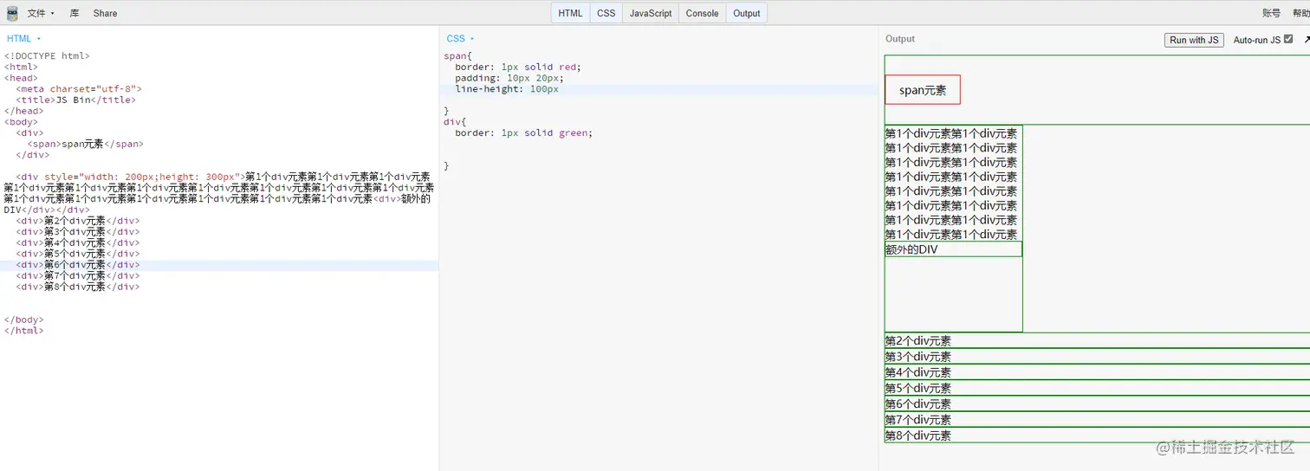This screenshot has width=1310, height=471.
Task: Click the <div>第3个div元素</div> code line
Action: coord(77,232)
